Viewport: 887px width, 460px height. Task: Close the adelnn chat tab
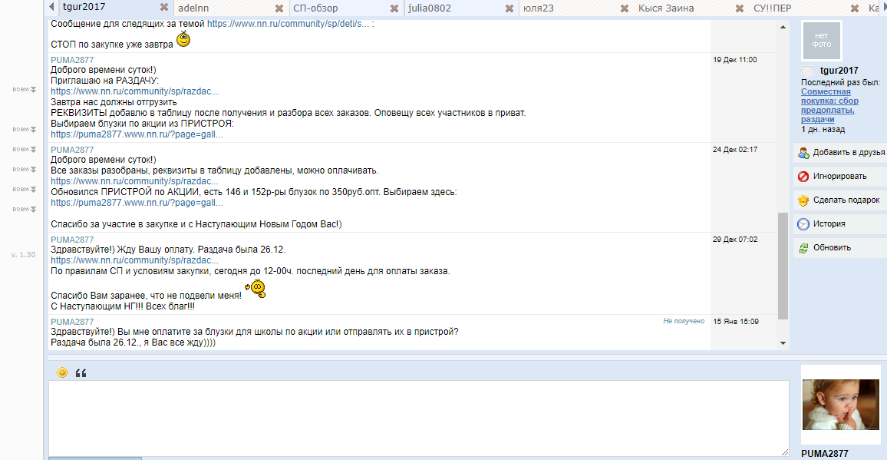[279, 8]
